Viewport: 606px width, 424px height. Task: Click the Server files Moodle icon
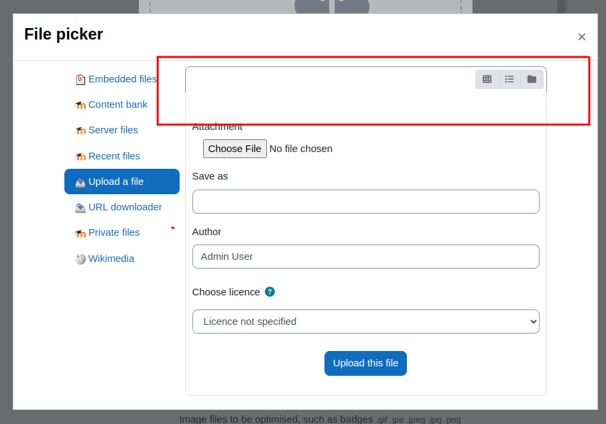80,131
